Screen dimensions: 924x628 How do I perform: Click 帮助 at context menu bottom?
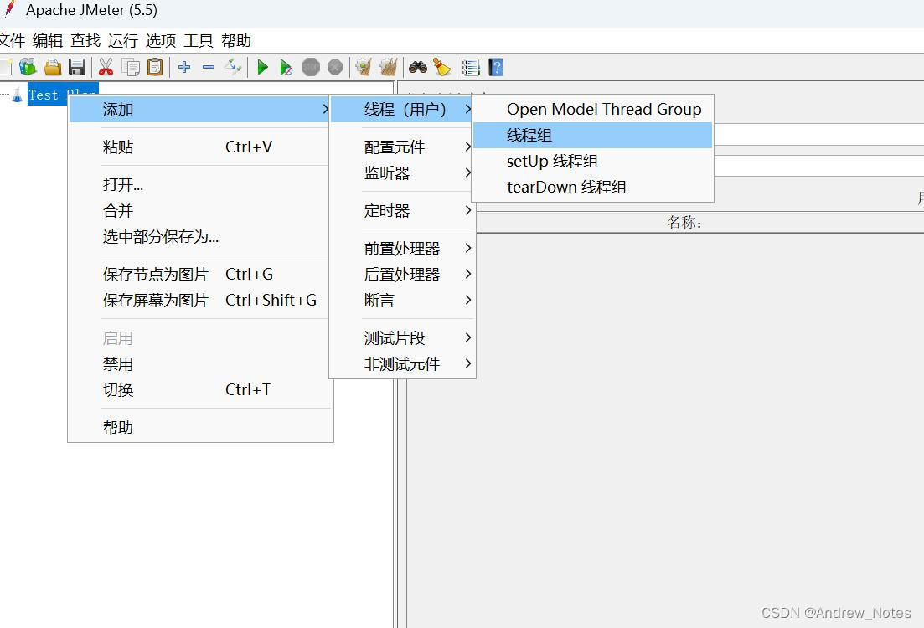coord(199,427)
